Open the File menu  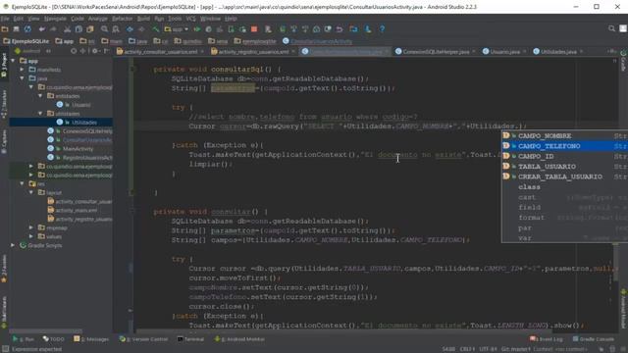[x=5, y=19]
